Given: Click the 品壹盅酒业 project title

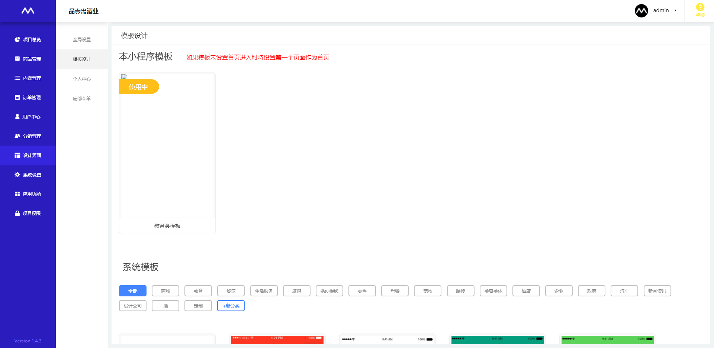Looking at the screenshot, I should point(84,11).
